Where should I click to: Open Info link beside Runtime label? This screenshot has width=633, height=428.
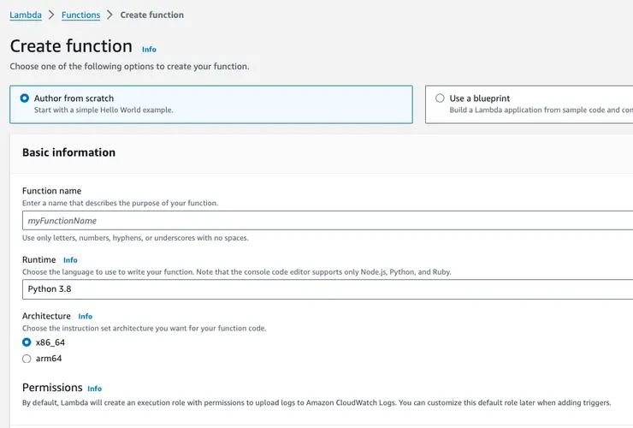[x=70, y=260]
